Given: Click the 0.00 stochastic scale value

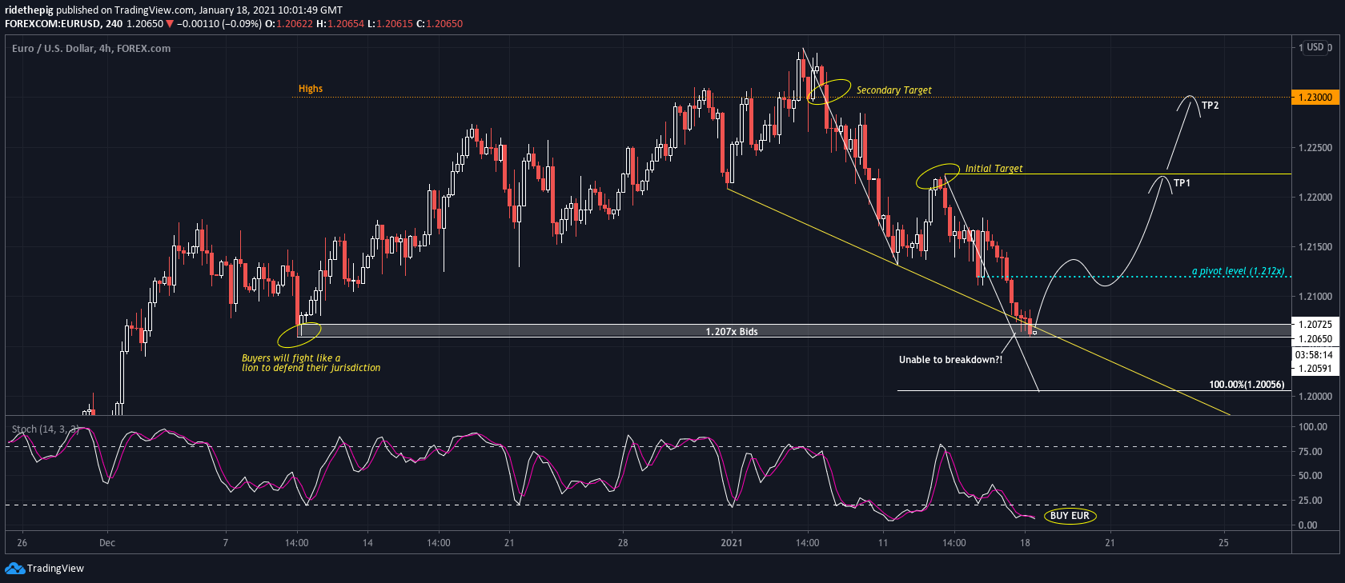Looking at the screenshot, I should click(1308, 525).
